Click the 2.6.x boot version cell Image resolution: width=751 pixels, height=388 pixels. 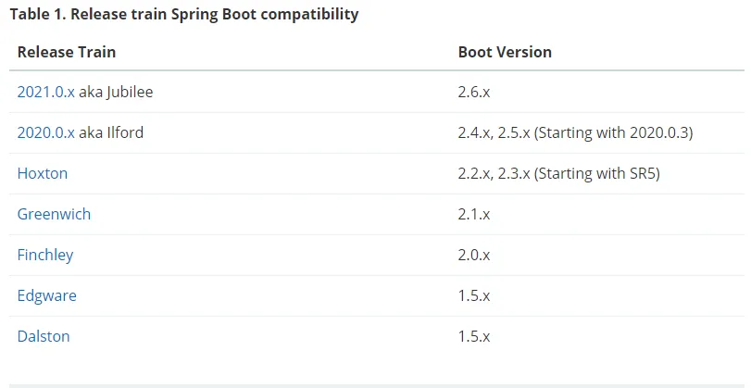point(474,92)
